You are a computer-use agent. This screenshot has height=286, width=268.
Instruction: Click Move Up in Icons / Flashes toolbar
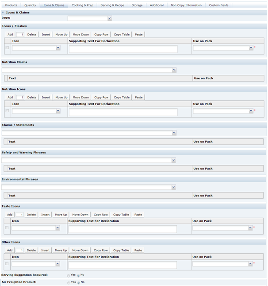[x=61, y=35]
